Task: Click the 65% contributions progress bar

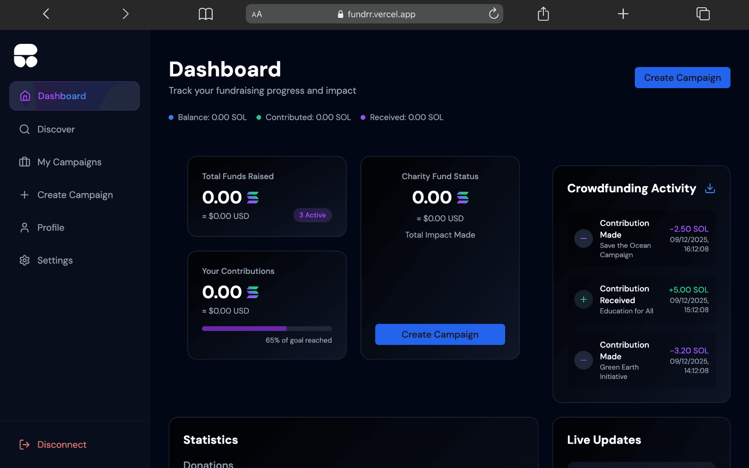Action: (267, 329)
